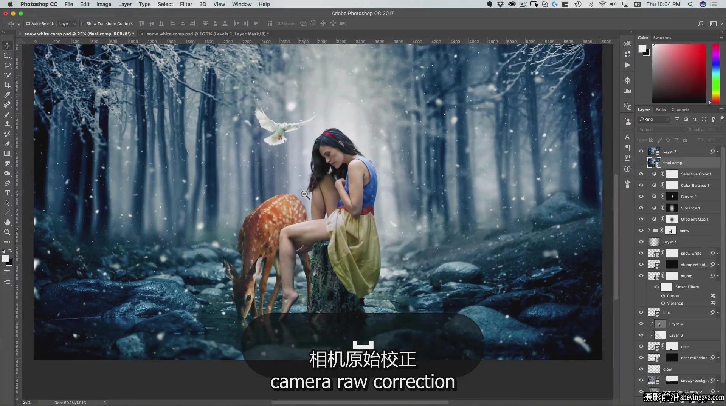Open the Character panel icon

pos(628,137)
